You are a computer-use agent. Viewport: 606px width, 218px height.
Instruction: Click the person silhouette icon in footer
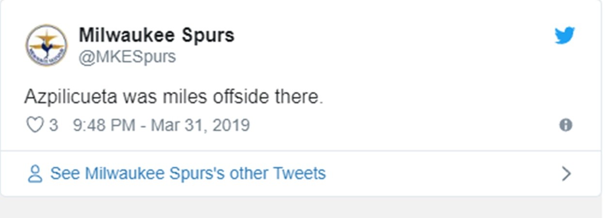[x=35, y=174]
